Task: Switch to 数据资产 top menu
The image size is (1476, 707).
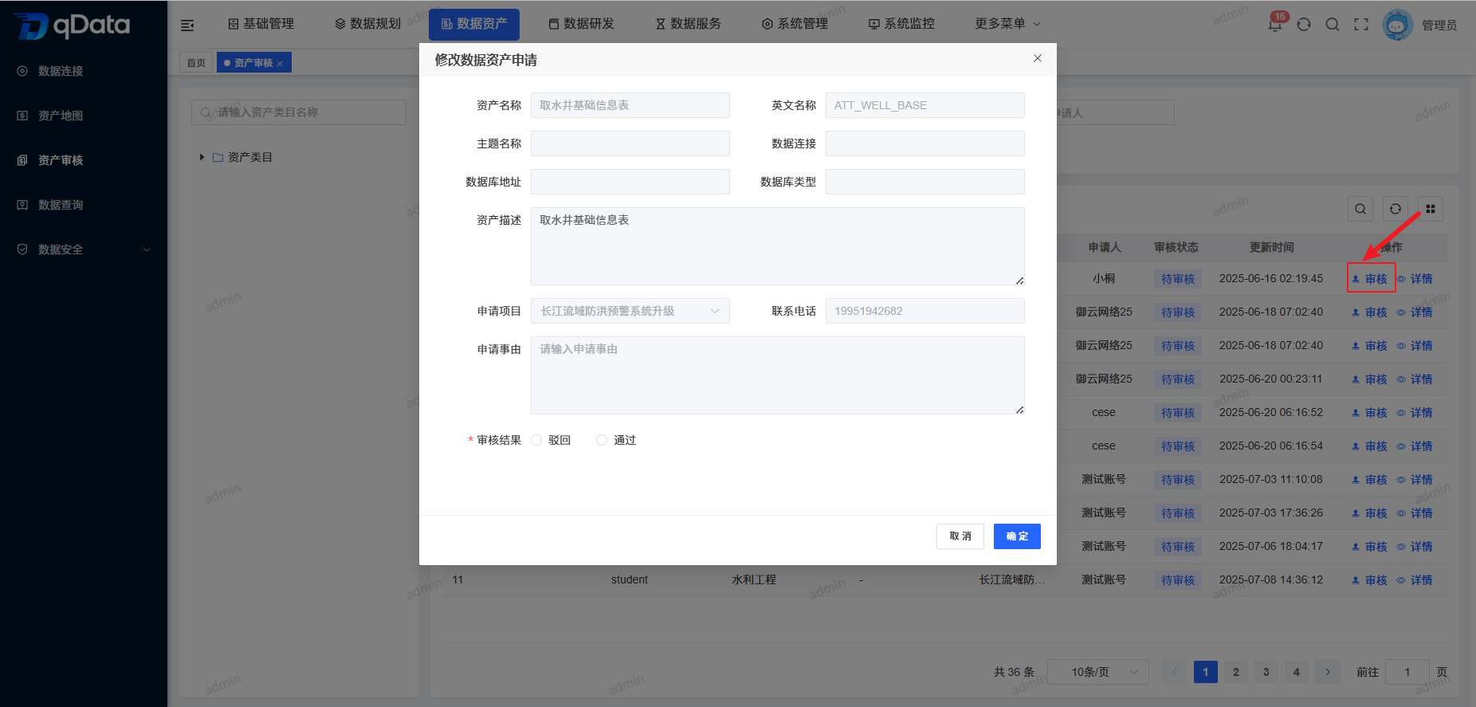Action: (x=474, y=24)
